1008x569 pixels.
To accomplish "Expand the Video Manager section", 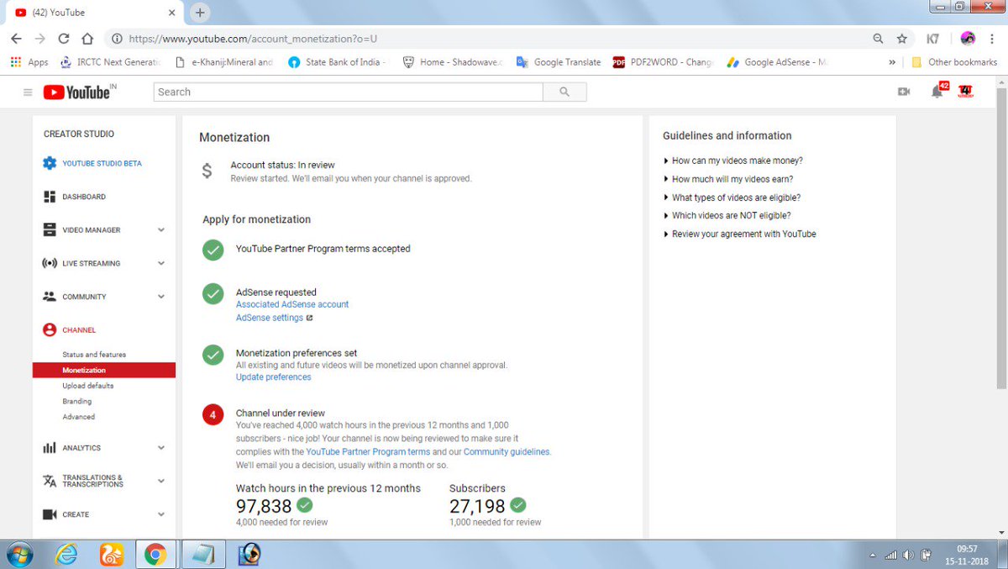I will tap(161, 229).
